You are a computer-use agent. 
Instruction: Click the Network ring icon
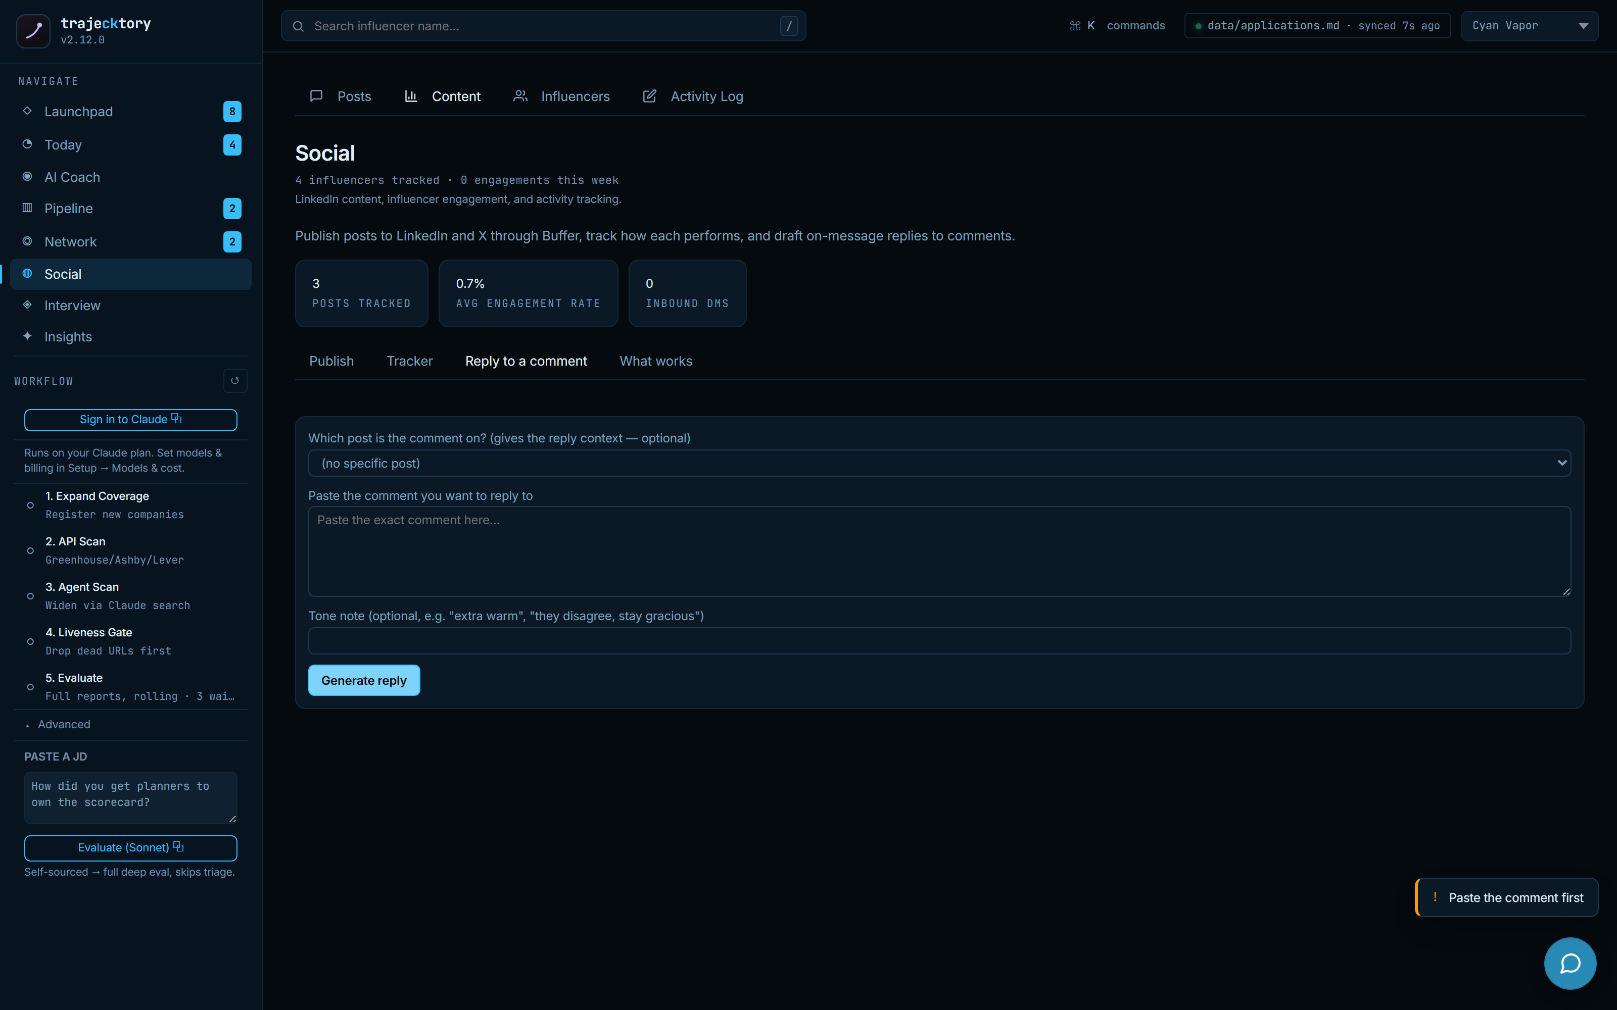(x=27, y=241)
